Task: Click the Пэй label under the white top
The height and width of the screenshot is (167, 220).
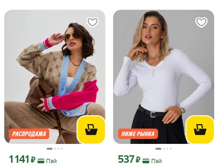Action: 156,161
